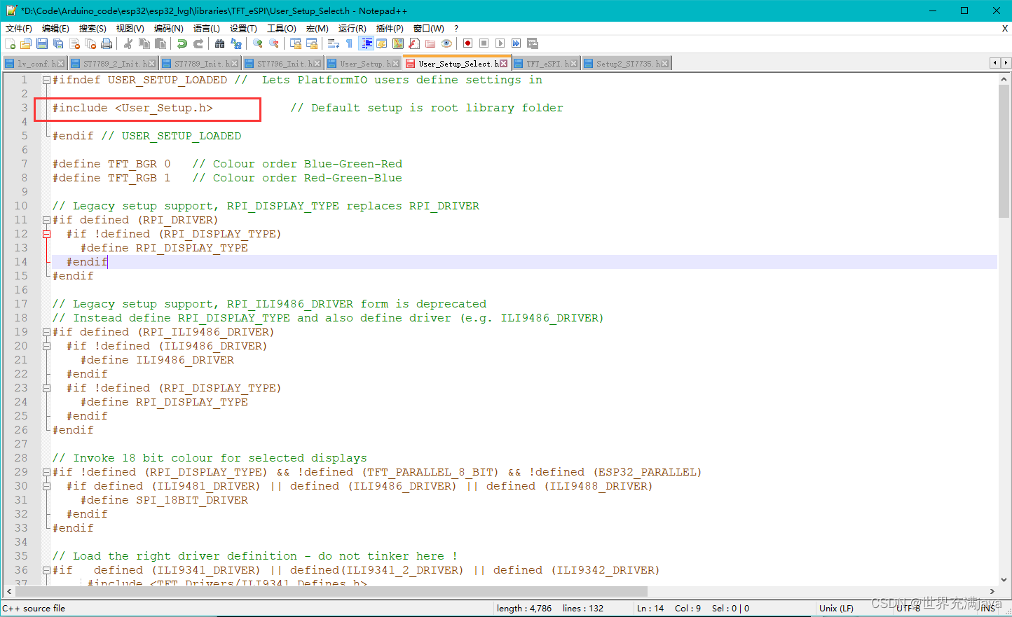Image resolution: width=1012 pixels, height=617 pixels.
Task: Close the ST7796_Init.h tab
Action: click(317, 64)
